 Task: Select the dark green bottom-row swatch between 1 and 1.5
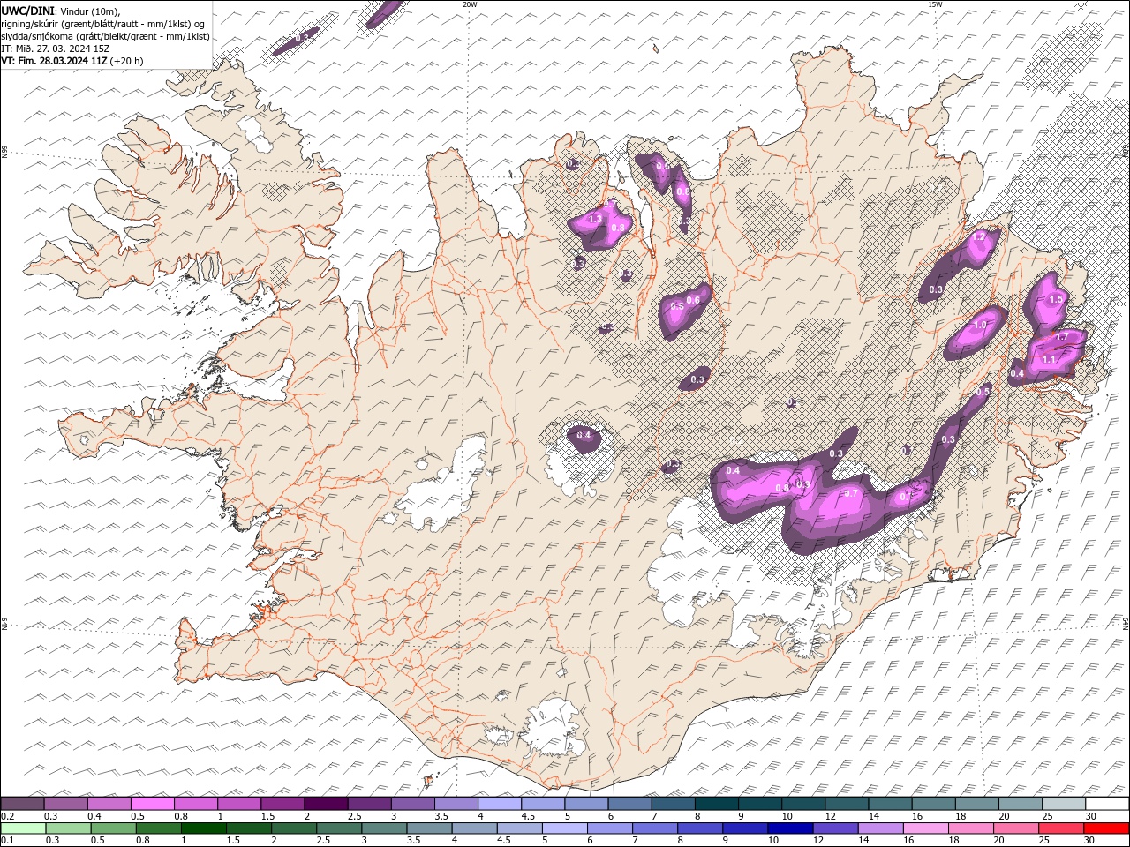pyautogui.click(x=204, y=828)
